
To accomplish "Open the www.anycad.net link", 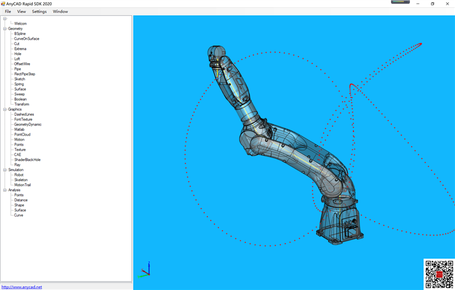I will coord(22,287).
